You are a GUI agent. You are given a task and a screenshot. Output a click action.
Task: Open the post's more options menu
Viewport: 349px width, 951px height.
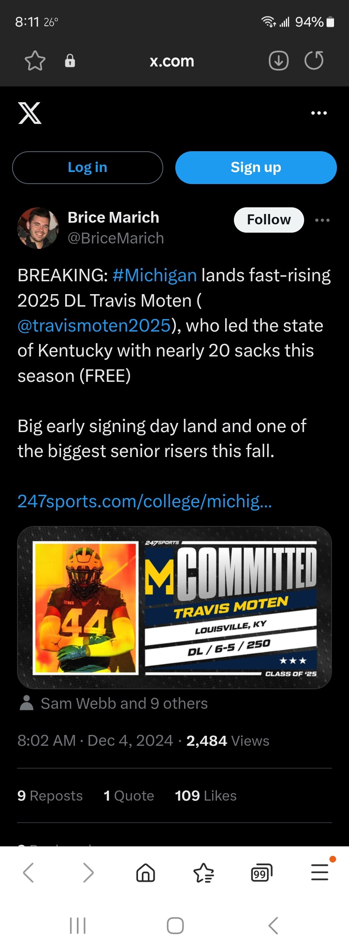[x=322, y=220]
